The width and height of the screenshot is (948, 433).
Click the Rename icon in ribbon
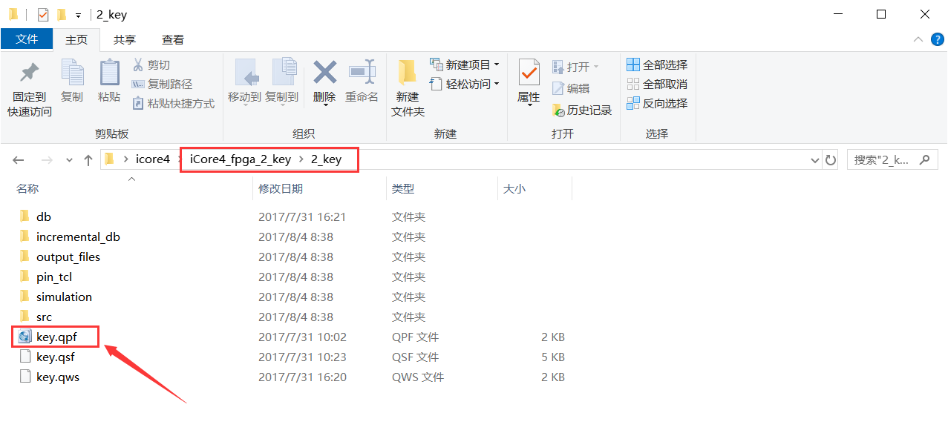pos(362,74)
